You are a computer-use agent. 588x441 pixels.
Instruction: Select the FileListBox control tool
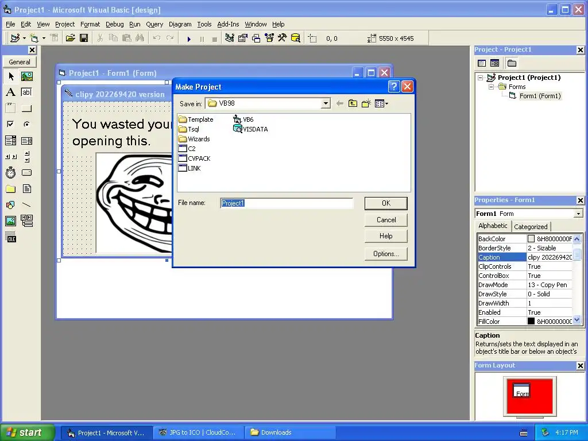click(26, 188)
